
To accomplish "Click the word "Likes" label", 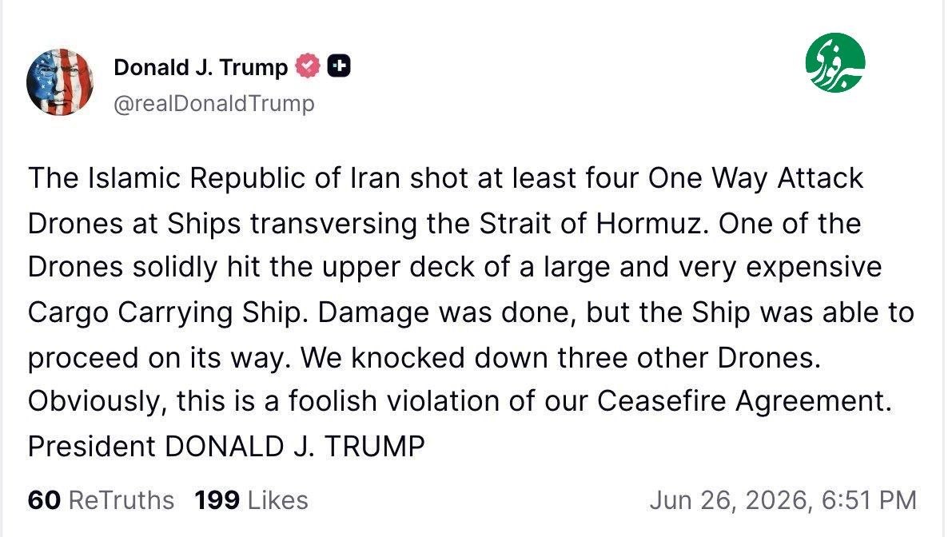I will 278,500.
